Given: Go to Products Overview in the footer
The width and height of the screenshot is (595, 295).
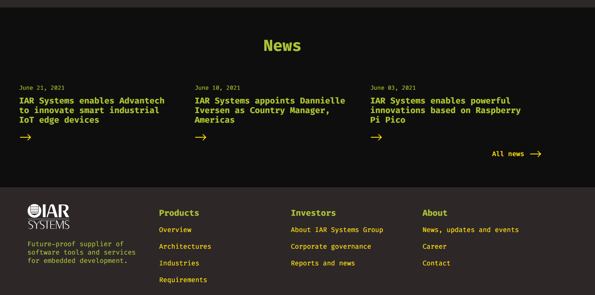Looking at the screenshot, I should point(175,230).
